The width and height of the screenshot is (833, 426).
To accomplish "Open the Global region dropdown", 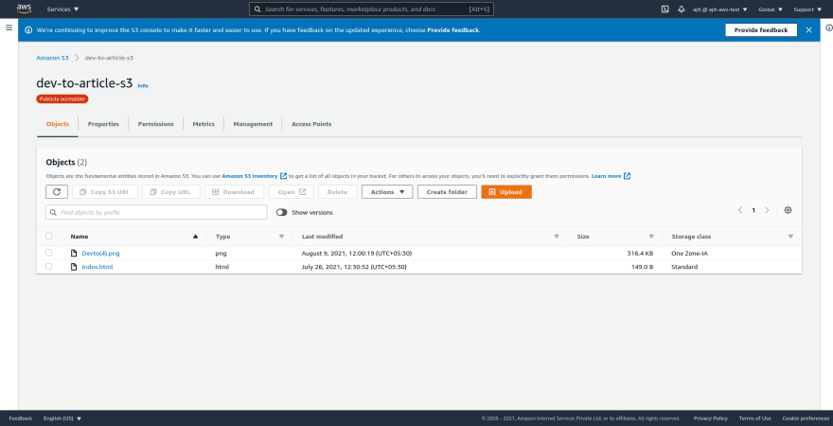I will pyautogui.click(x=771, y=9).
